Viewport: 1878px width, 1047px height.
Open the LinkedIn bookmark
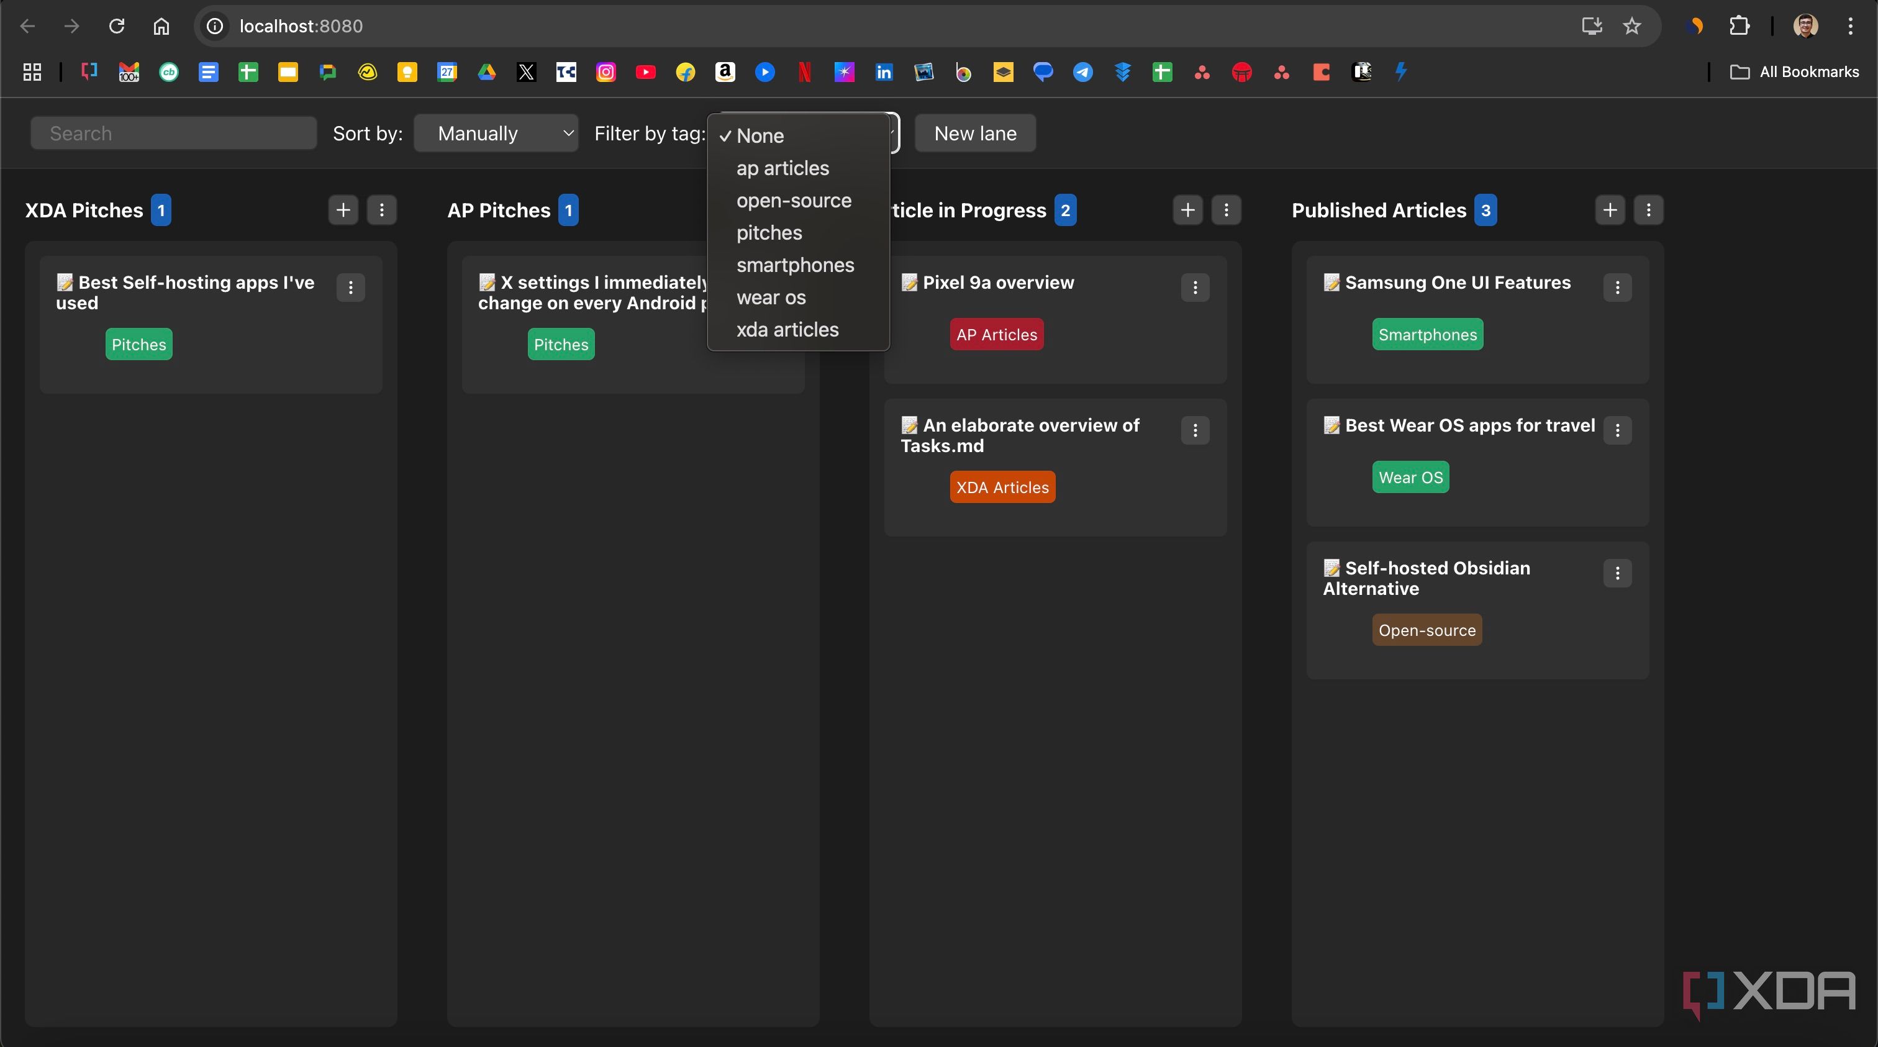[884, 71]
